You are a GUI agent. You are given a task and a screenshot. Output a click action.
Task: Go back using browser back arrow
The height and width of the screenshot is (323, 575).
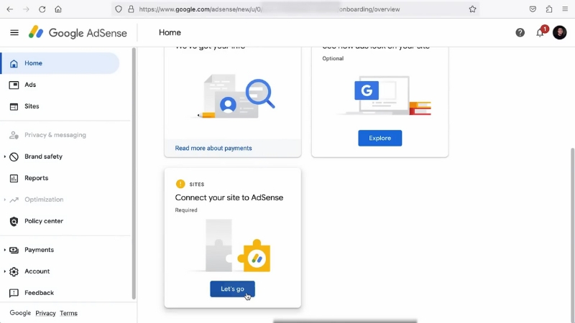coord(10,9)
